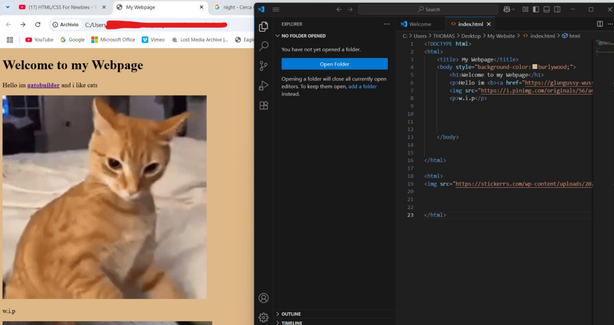The height and width of the screenshot is (325, 614).
Task: Open the Copilot chat dropdown
Action: tap(509, 10)
